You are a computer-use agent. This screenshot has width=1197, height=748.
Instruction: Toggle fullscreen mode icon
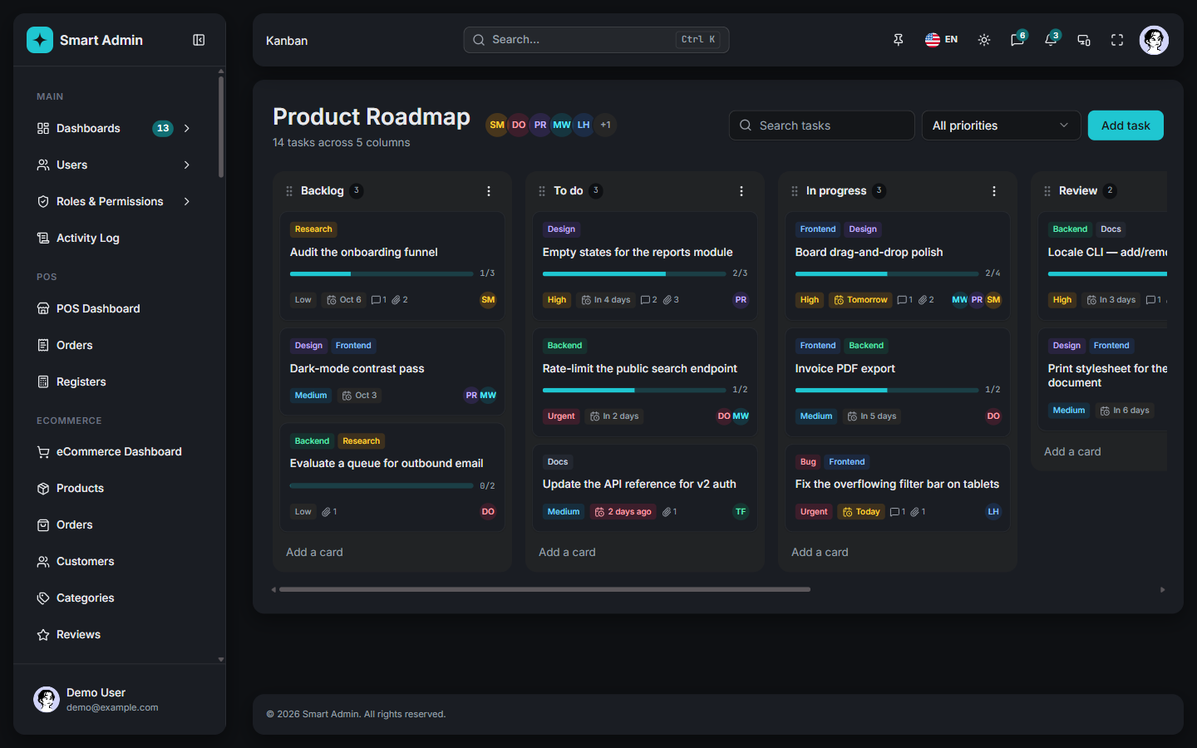(x=1117, y=40)
